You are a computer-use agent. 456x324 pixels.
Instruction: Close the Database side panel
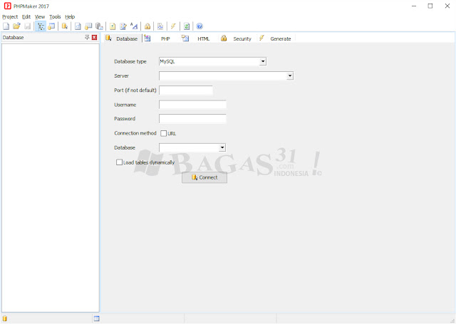[94, 37]
